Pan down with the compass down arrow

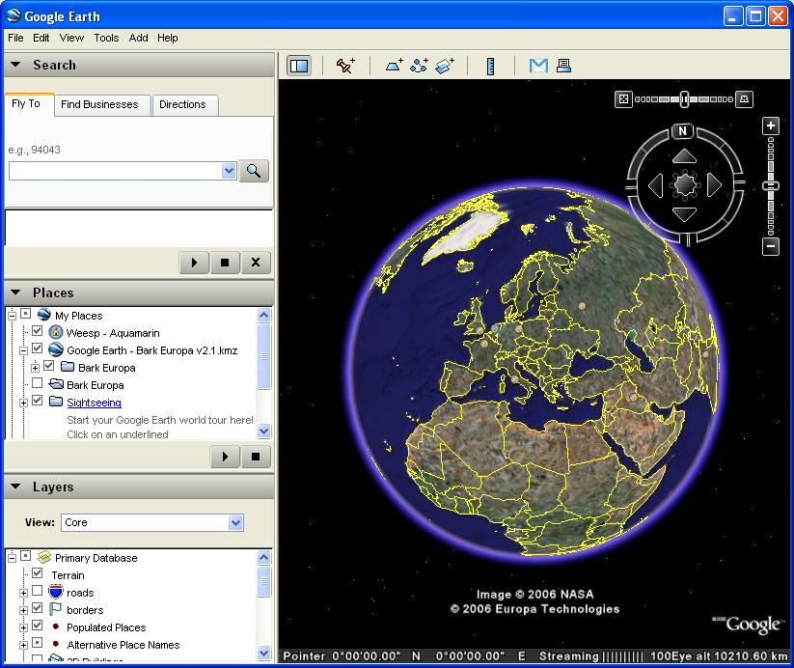coord(684,214)
